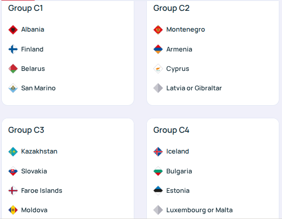Select the Armenia flag icon
Screen dimensions: 282x219
click(x=158, y=49)
